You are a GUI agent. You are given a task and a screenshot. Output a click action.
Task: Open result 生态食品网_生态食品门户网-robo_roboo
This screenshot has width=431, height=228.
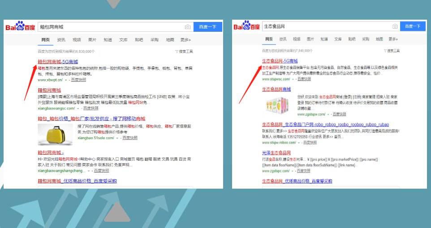(325, 125)
